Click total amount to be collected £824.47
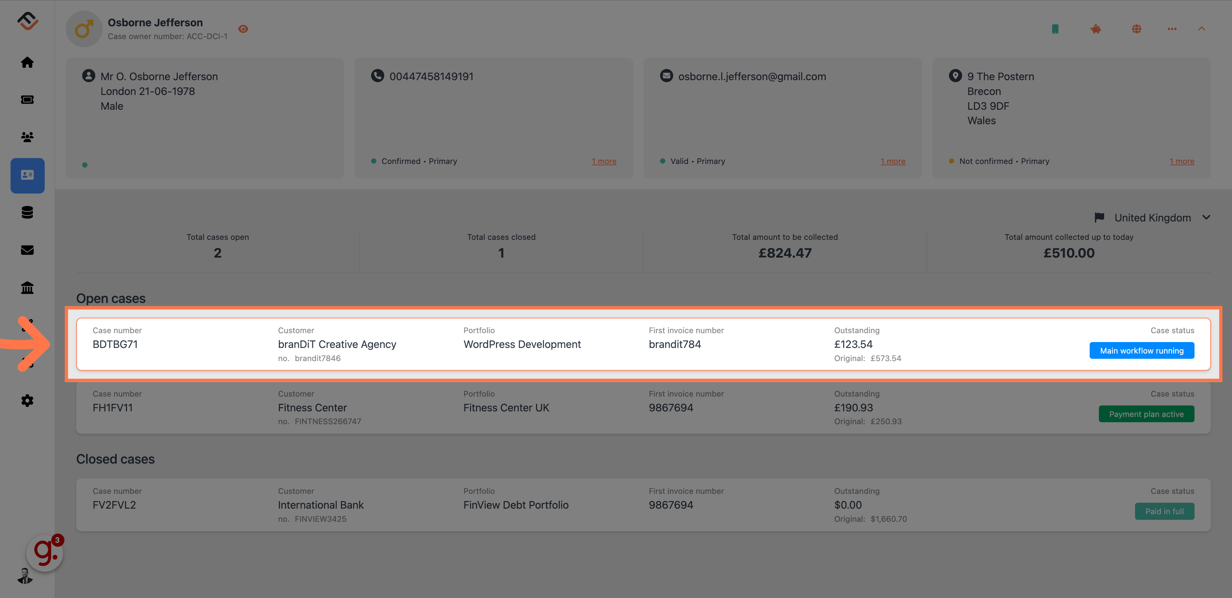1232x598 pixels. click(785, 253)
